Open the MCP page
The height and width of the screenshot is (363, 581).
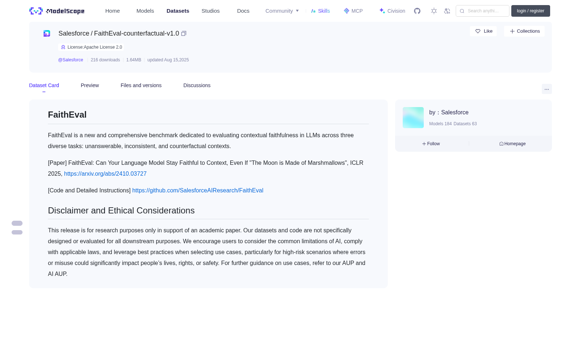[353, 11]
